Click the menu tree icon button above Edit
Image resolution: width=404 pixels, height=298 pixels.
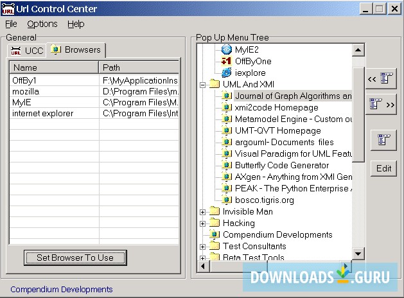coord(383,140)
